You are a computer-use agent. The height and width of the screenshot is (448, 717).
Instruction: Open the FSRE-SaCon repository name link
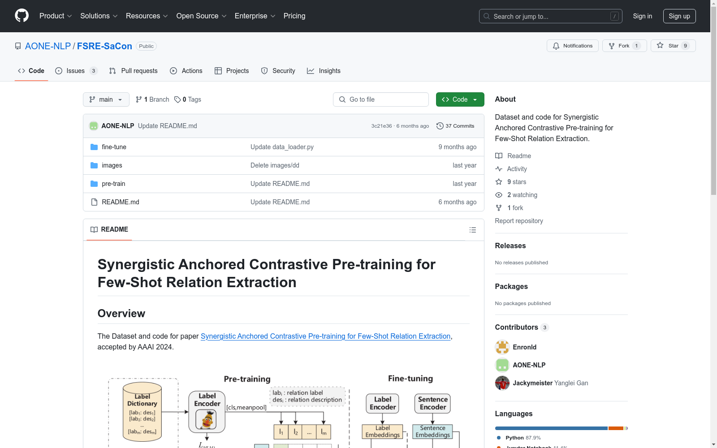104,46
